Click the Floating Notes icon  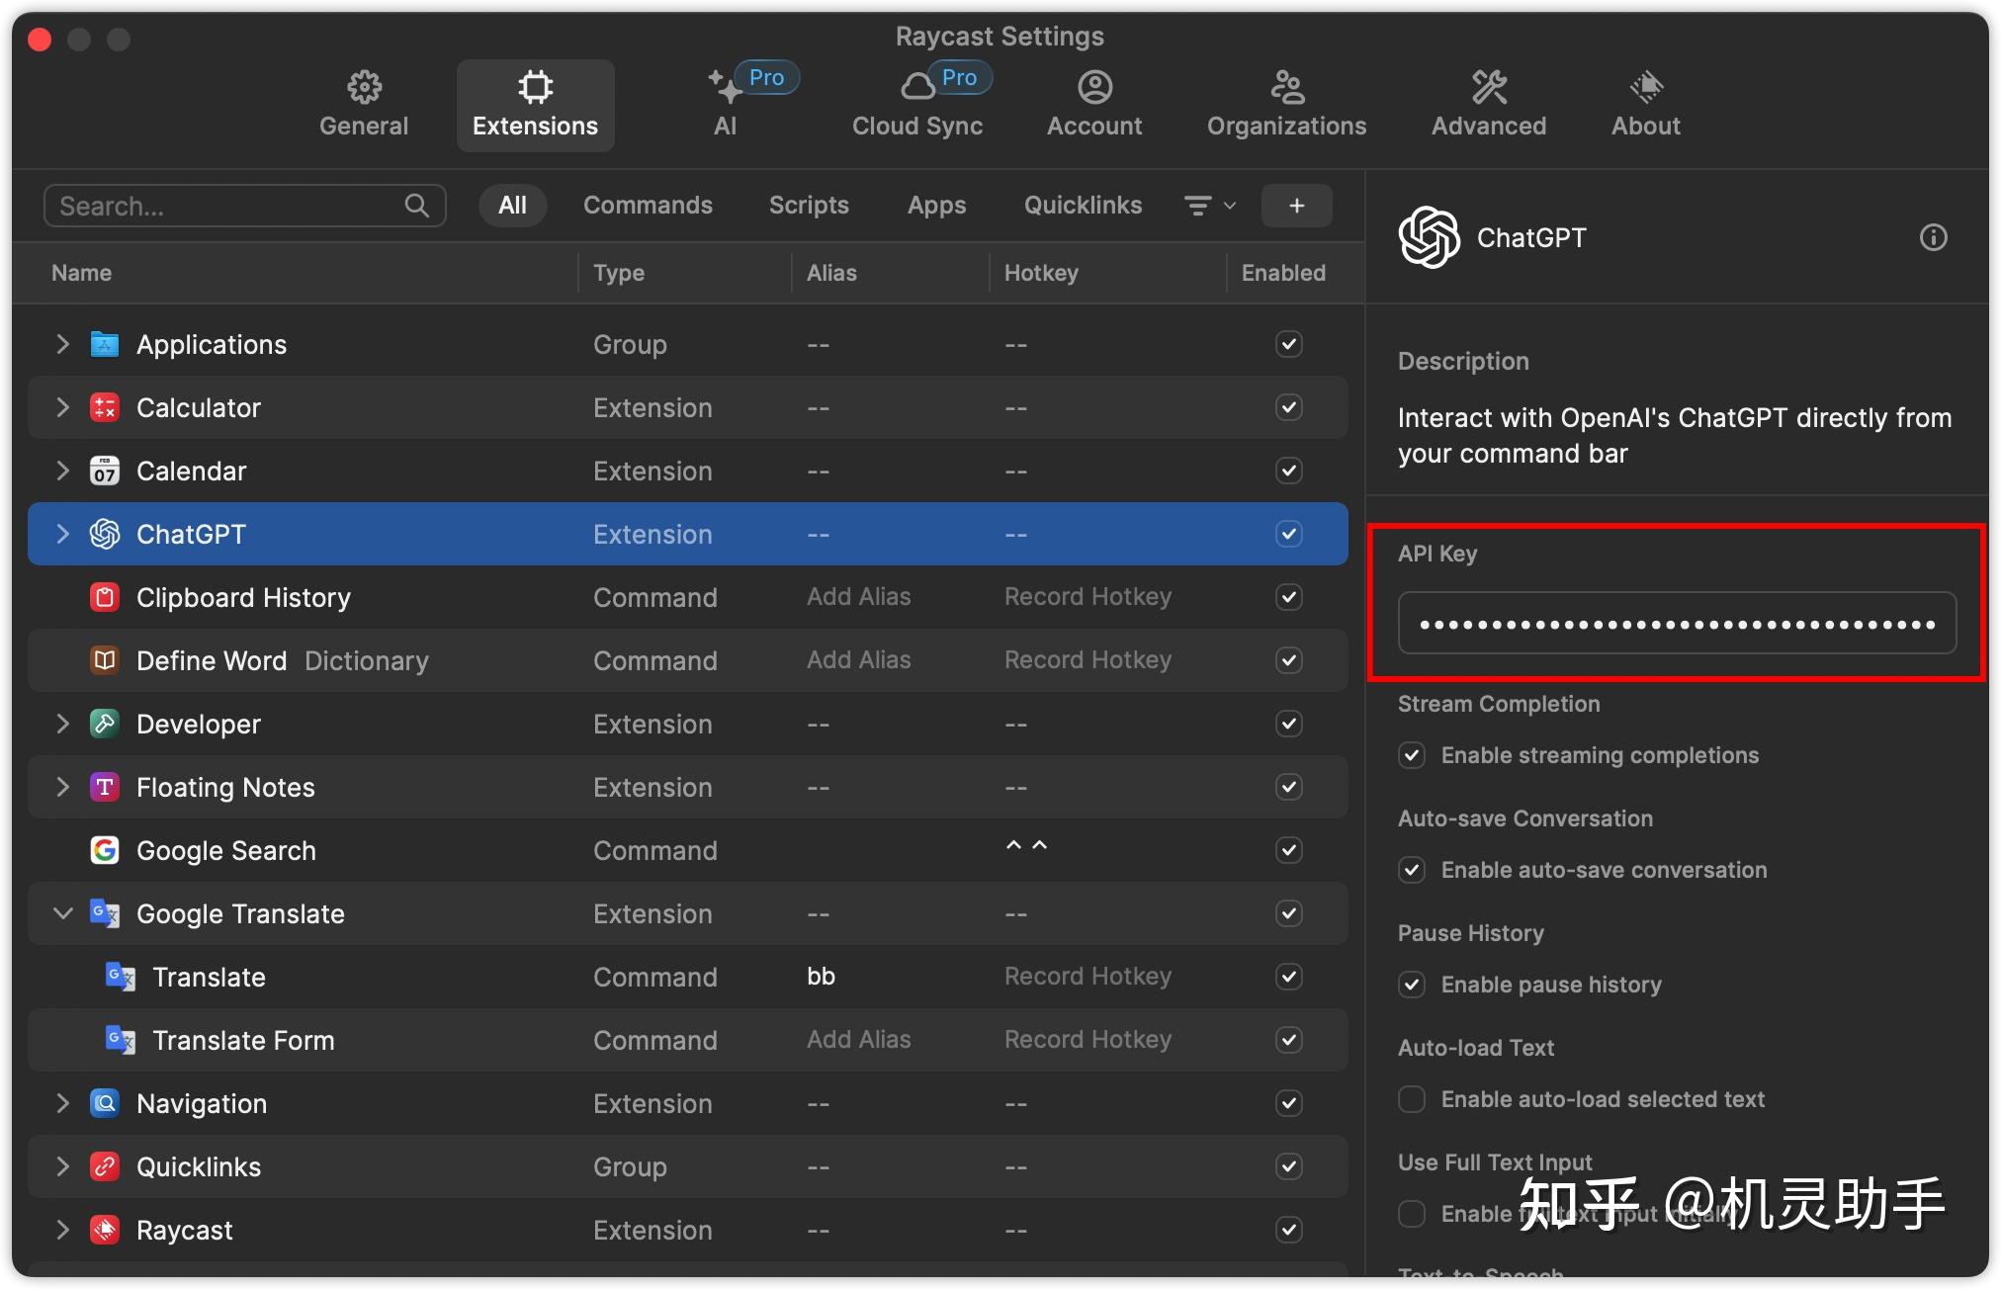[x=105, y=787]
